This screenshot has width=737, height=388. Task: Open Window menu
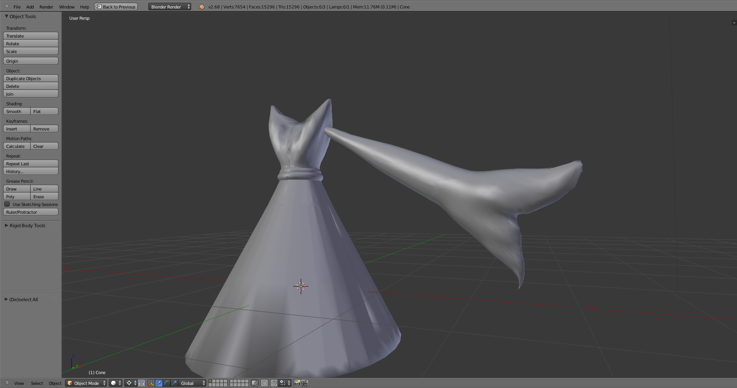[x=67, y=7]
